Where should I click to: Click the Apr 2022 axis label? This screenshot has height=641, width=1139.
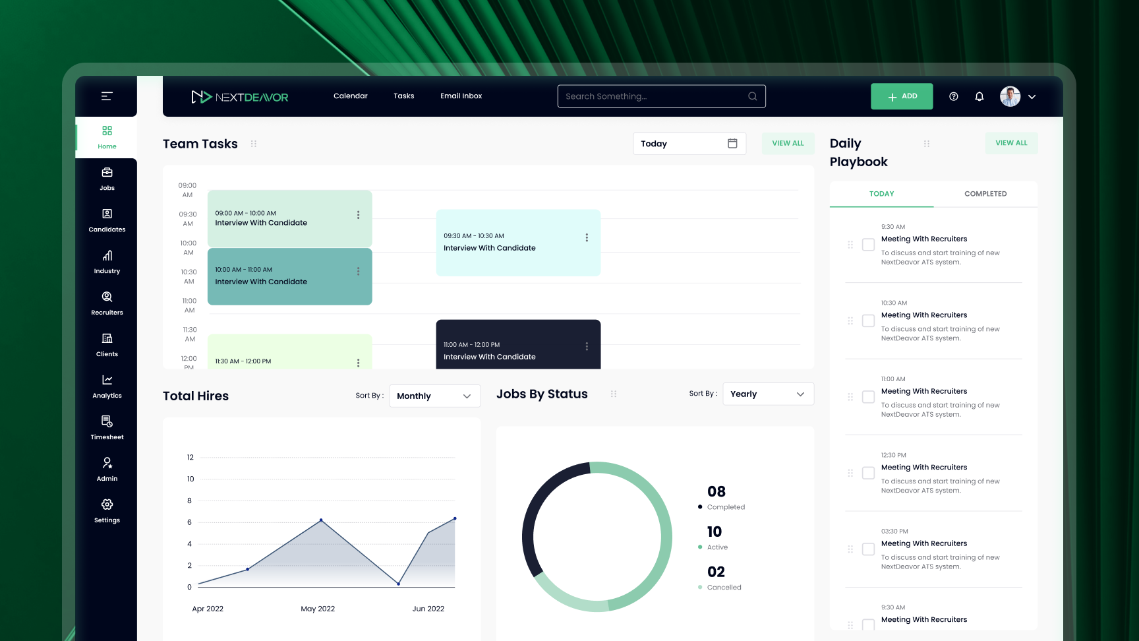208,609
